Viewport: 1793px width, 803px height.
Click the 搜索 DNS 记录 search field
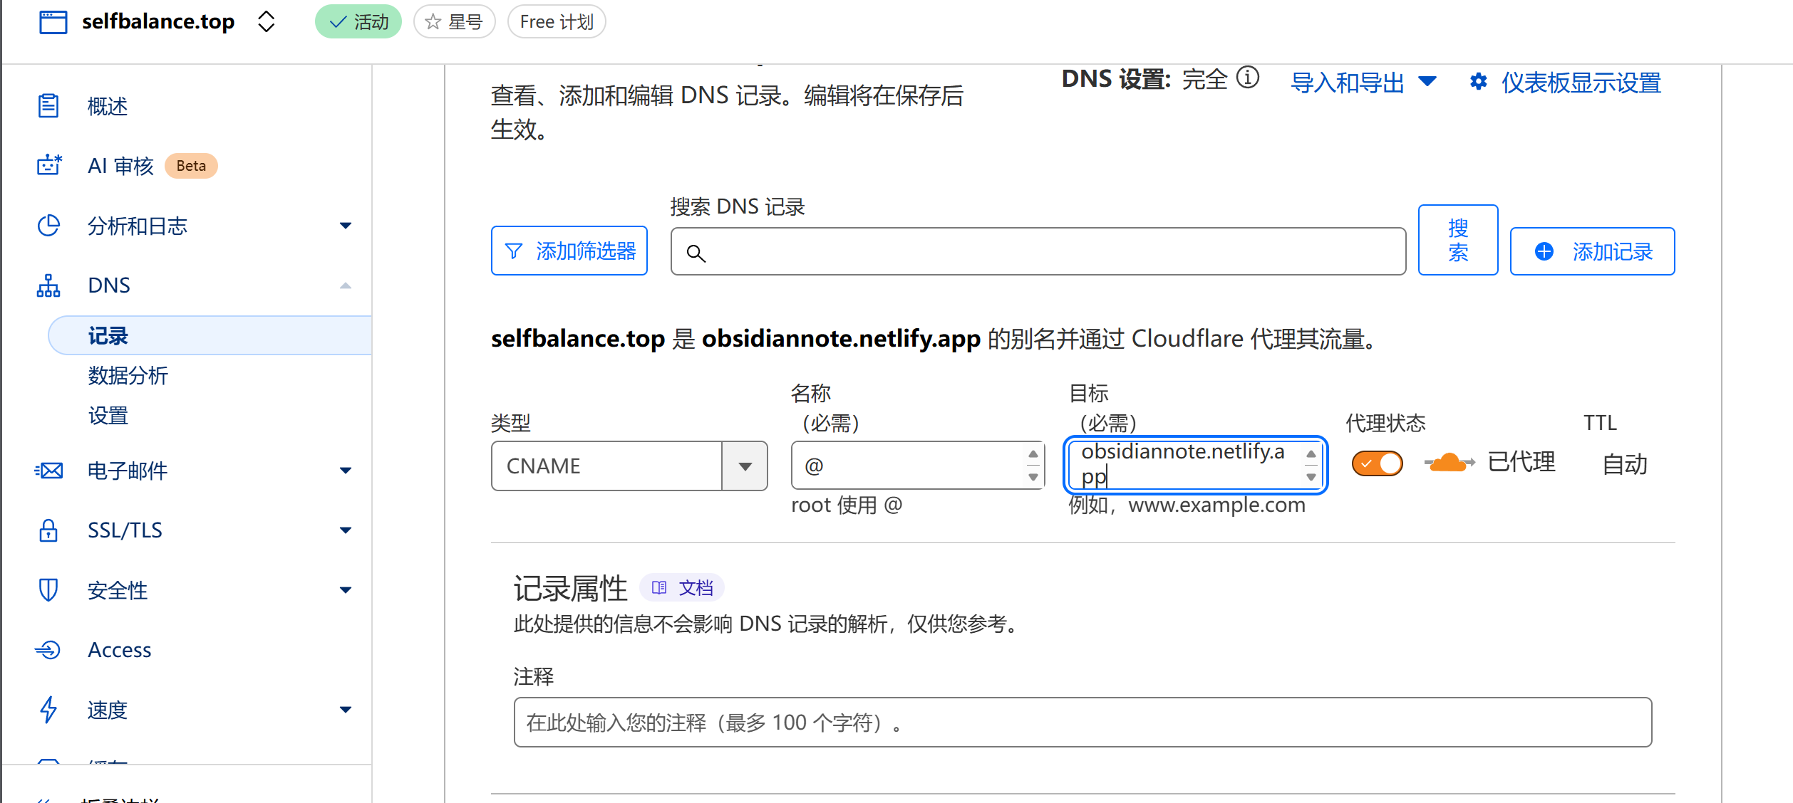[x=1038, y=251]
